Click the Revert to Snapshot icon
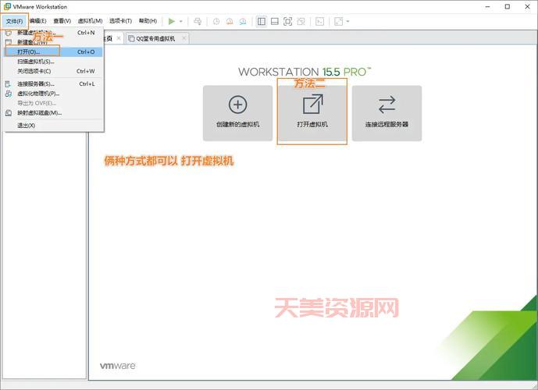 (230, 22)
